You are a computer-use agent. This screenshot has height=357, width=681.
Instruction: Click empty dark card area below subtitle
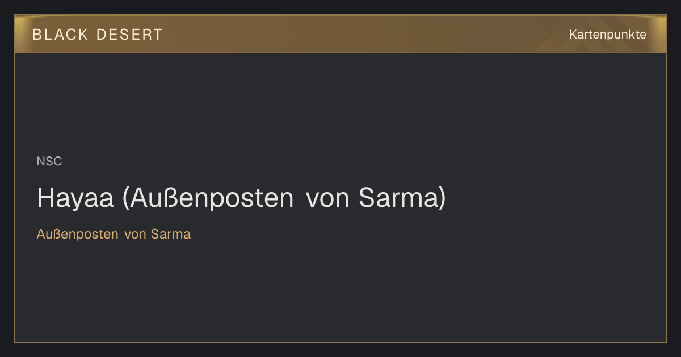(x=340, y=292)
